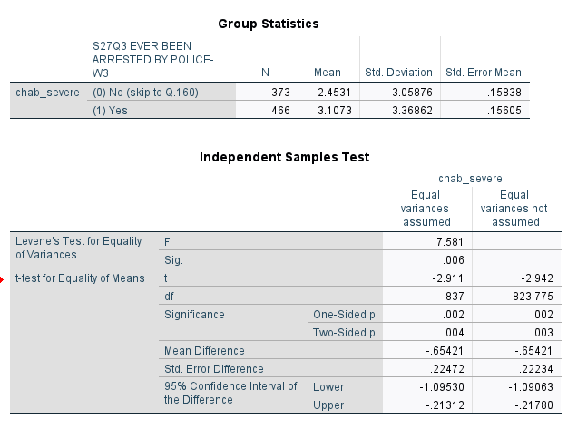Click the N column header
This screenshot has height=429, width=587.
pos(265,73)
